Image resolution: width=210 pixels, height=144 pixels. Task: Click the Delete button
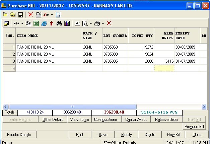pos(150,135)
